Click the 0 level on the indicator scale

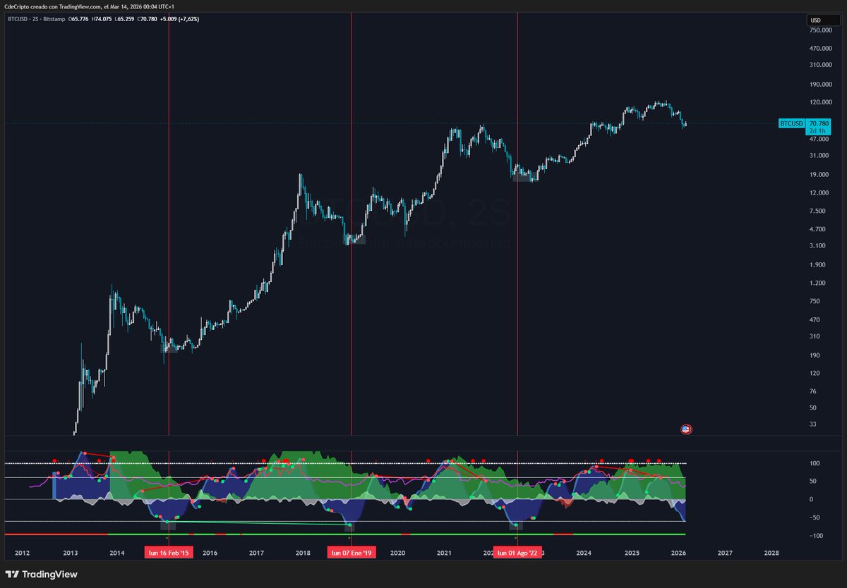(x=811, y=499)
